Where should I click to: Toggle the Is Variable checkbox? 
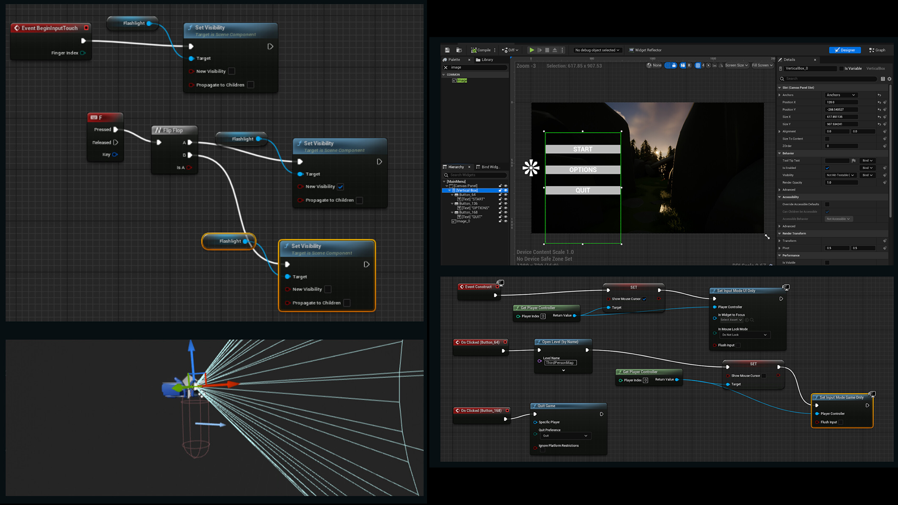click(841, 68)
